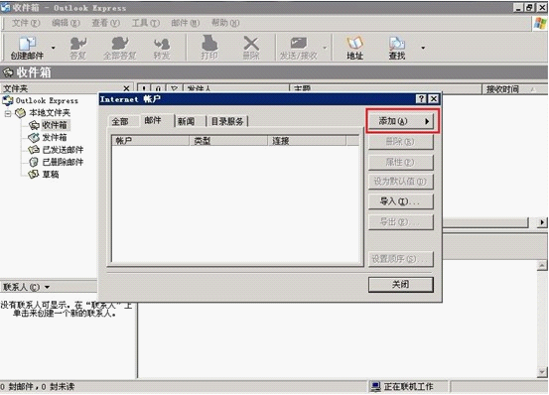Click the preview pane scrollbar down arrow
Image resolution: width=549 pixels, height=395 pixels.
[542, 372]
